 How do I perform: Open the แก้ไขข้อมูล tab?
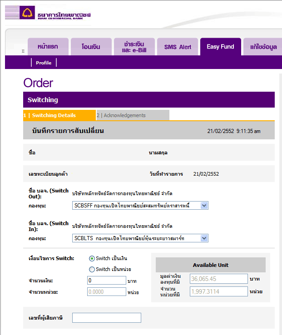click(x=263, y=47)
